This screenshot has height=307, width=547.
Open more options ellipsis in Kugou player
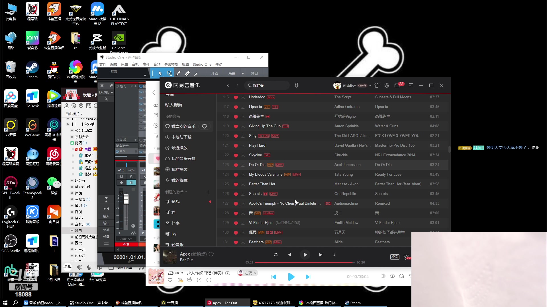click(x=209, y=280)
